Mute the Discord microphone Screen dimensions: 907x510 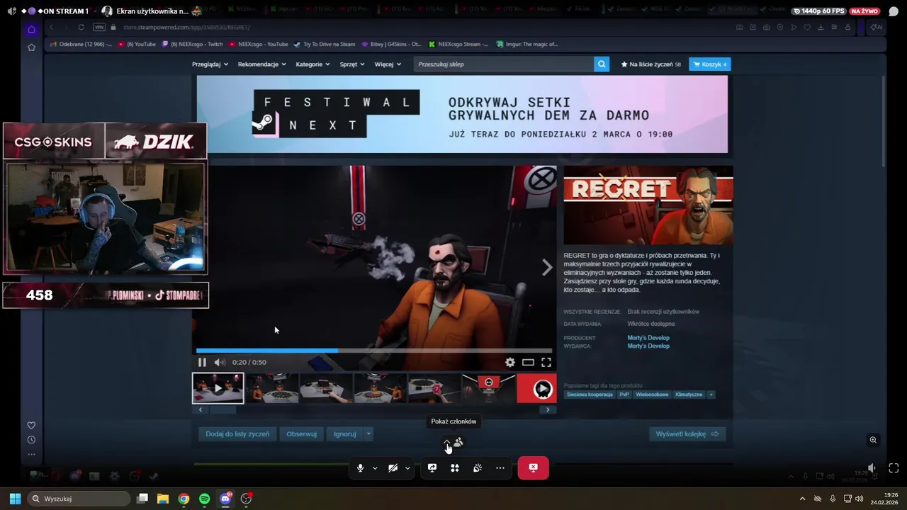[x=360, y=468]
